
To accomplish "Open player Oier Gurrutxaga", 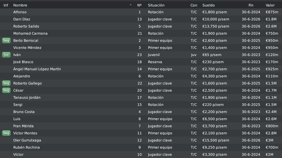I will (x=27, y=140).
